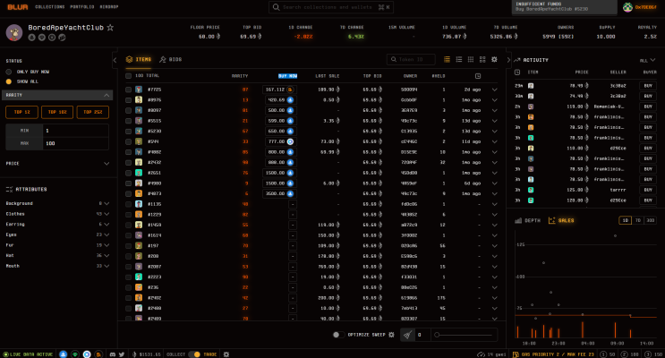Select the Show All radio option

point(8,81)
